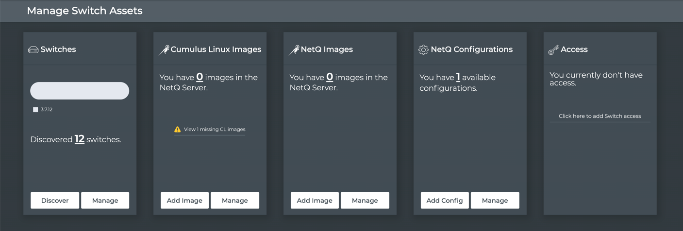683x231 pixels.
Task: Click the yellow missing images warning icon
Action: click(x=178, y=130)
